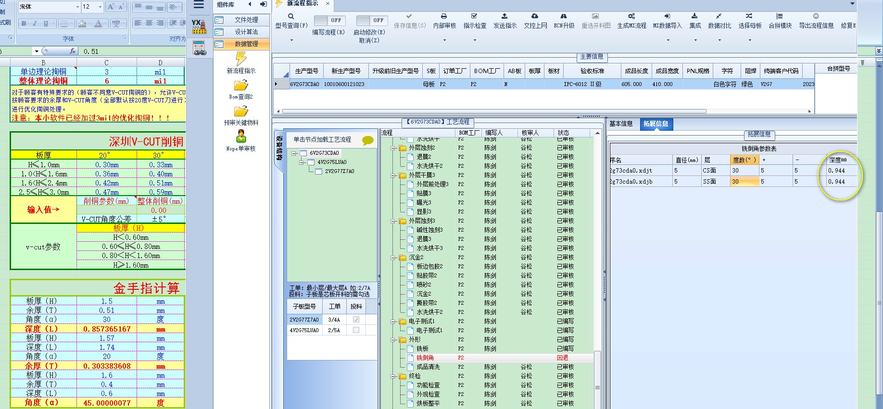The height and width of the screenshot is (409, 883).
Task: Click the 选择母板 shuffle icon
Action: (x=749, y=16)
